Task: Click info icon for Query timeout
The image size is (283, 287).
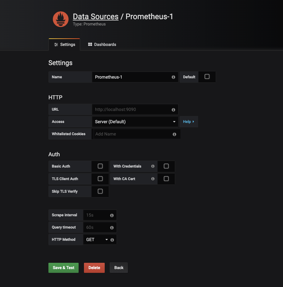Action: pyautogui.click(x=112, y=228)
